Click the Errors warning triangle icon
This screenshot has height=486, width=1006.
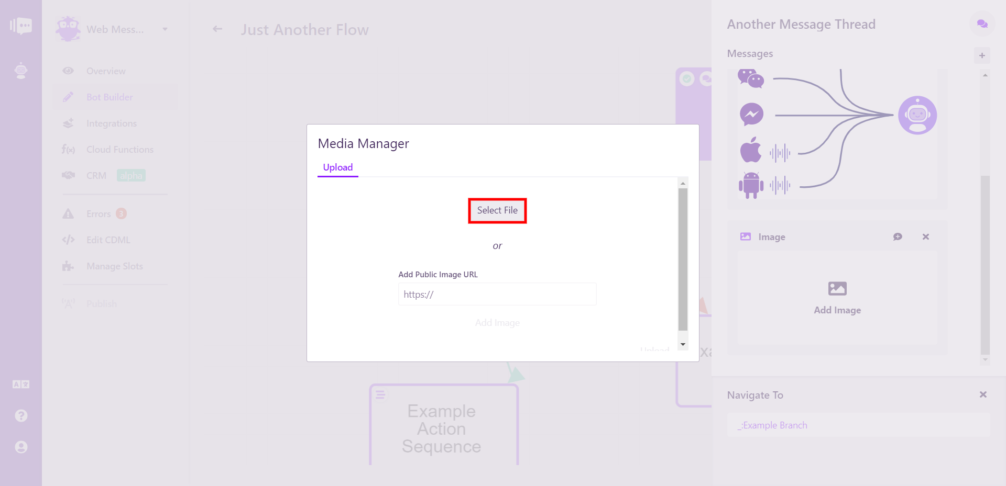coord(68,214)
